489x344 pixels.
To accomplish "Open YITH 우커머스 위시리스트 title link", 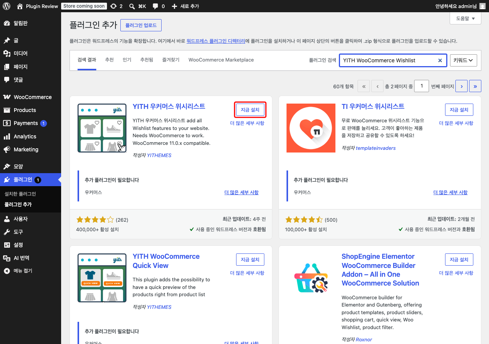I will pos(169,107).
